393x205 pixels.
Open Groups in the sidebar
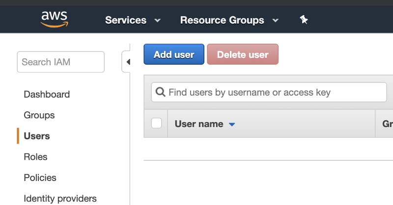click(39, 115)
